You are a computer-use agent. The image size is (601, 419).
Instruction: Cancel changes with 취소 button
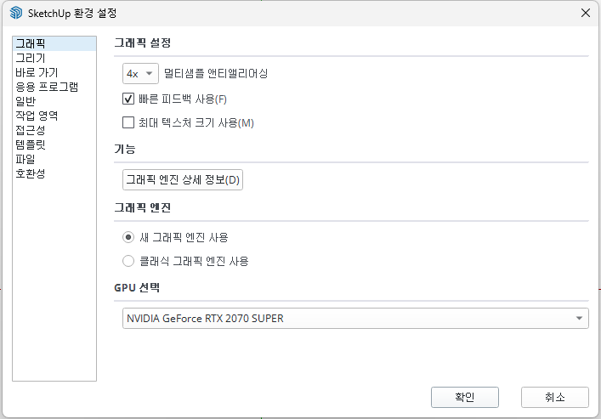[x=554, y=397]
